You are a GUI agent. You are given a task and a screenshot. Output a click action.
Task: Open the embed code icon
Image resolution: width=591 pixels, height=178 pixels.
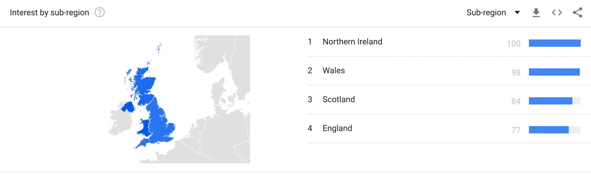pos(557,13)
